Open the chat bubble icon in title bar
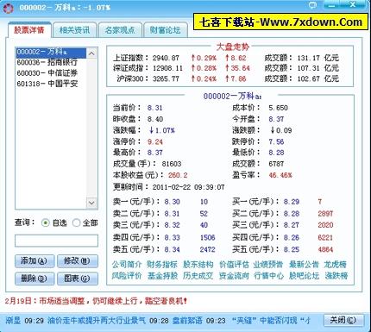The width and height of the screenshot is (371, 332). (312, 5)
